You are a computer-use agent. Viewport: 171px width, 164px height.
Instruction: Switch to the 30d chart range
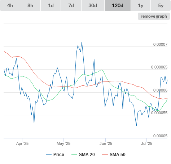(93, 5)
